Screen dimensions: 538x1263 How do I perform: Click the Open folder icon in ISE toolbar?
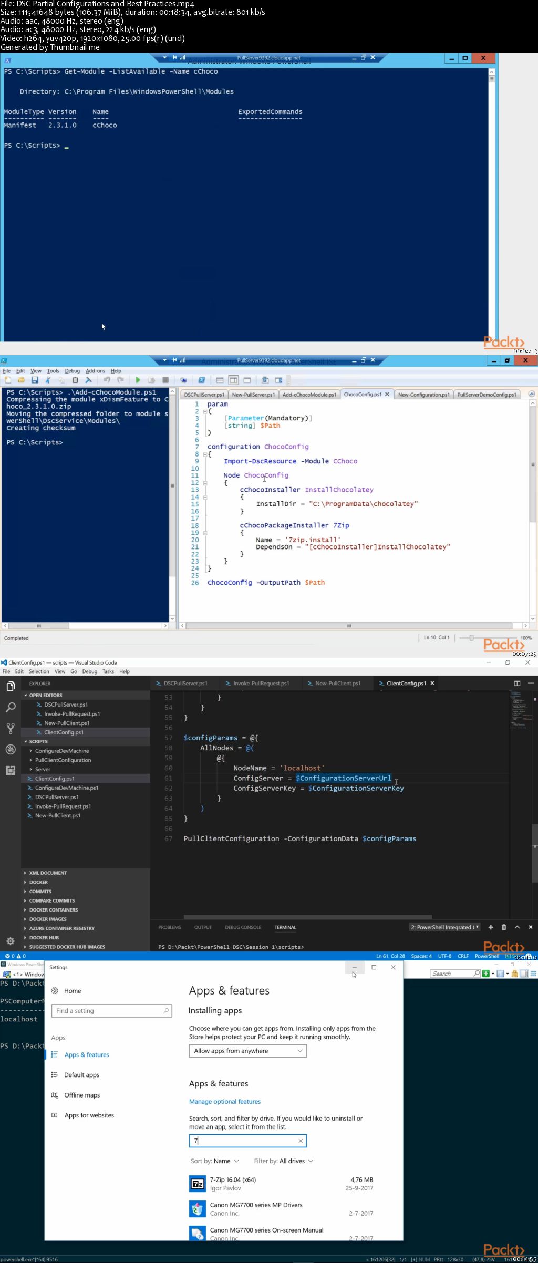[x=21, y=380]
